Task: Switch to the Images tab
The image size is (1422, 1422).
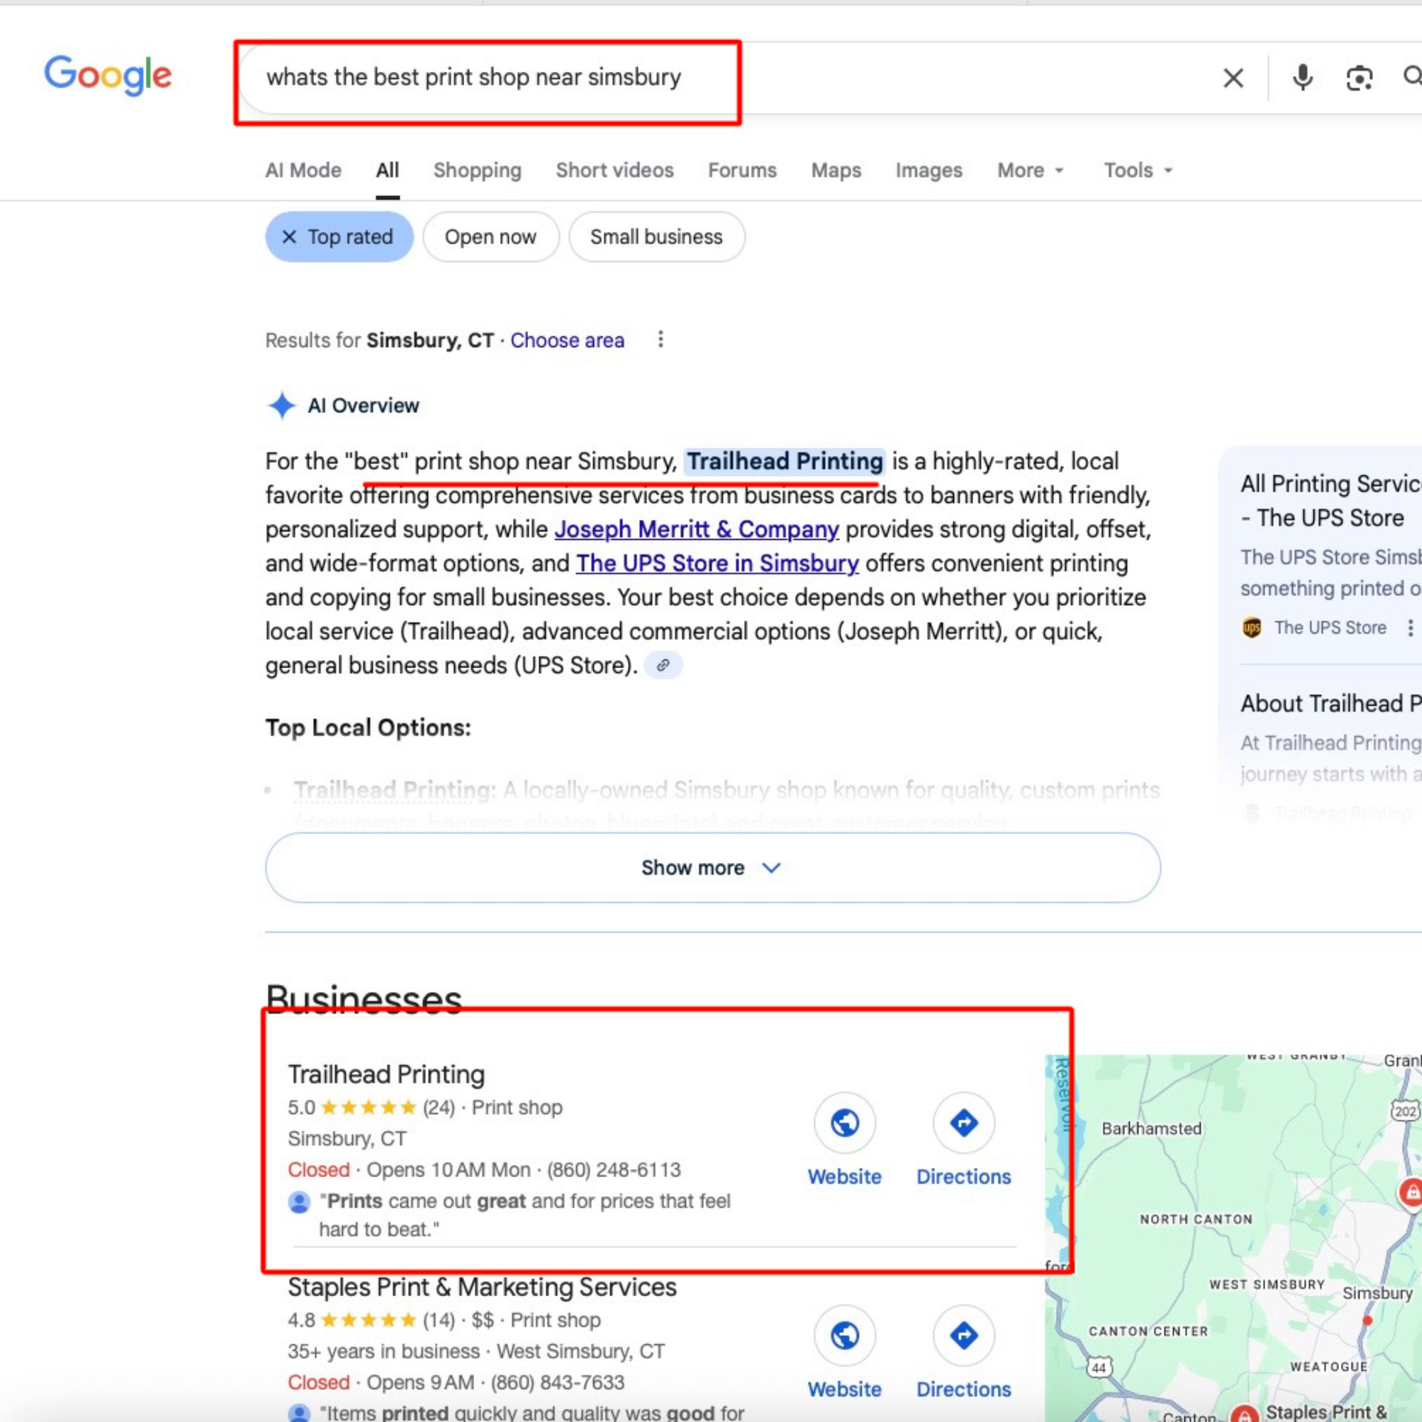Action: [x=929, y=170]
